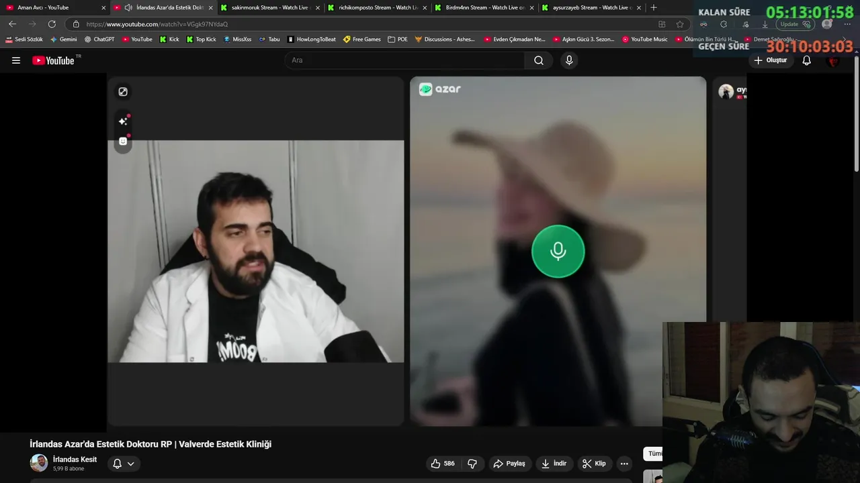Open browser downloads icon

[765, 24]
